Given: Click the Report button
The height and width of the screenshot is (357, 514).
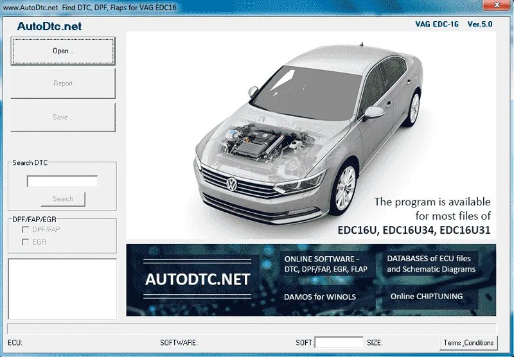Looking at the screenshot, I should (63, 83).
